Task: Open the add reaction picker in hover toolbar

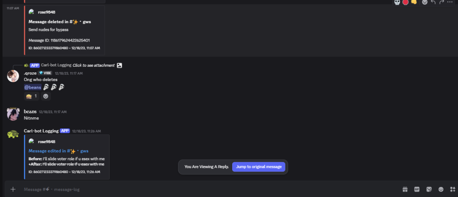Action: (x=425, y=2)
